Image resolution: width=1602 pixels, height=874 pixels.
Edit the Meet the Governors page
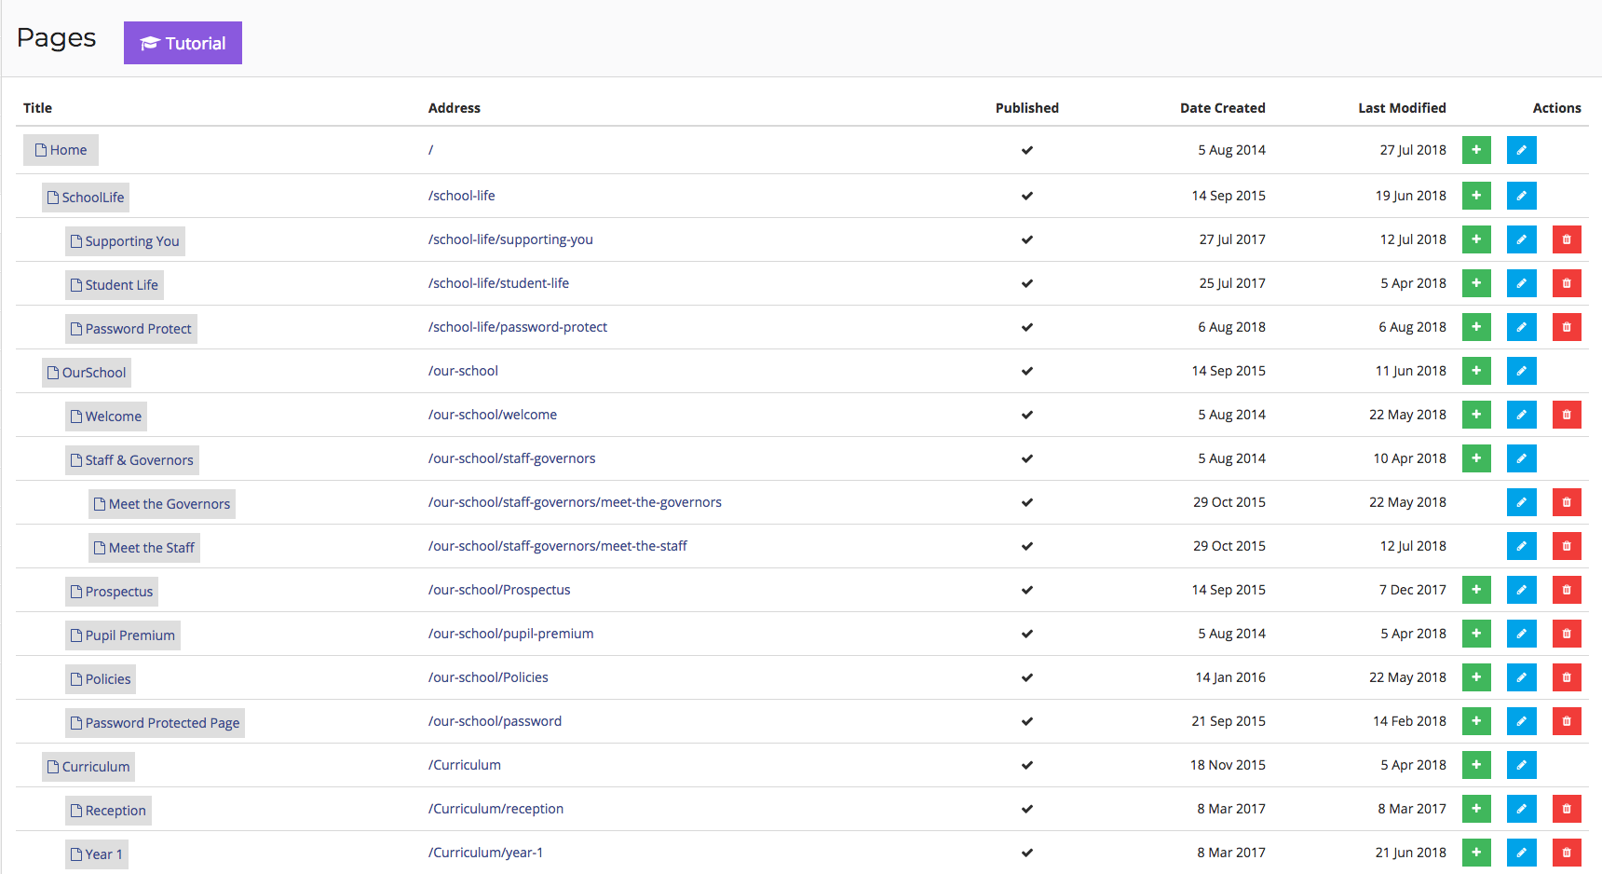[1521, 502]
